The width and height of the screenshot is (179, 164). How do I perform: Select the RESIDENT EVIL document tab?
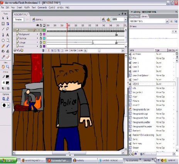(21, 14)
